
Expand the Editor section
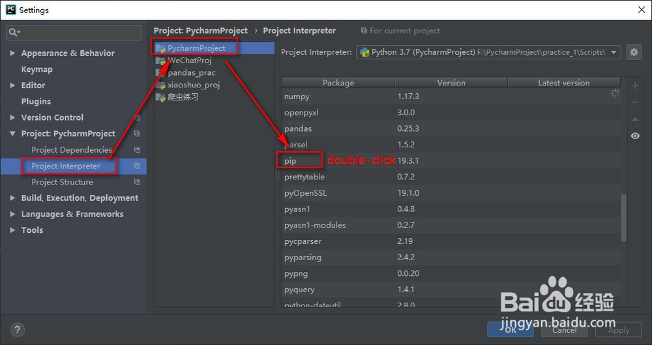(12, 85)
